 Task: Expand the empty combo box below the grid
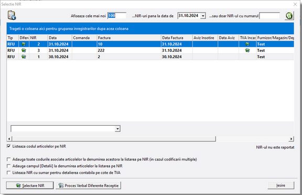point(117,128)
